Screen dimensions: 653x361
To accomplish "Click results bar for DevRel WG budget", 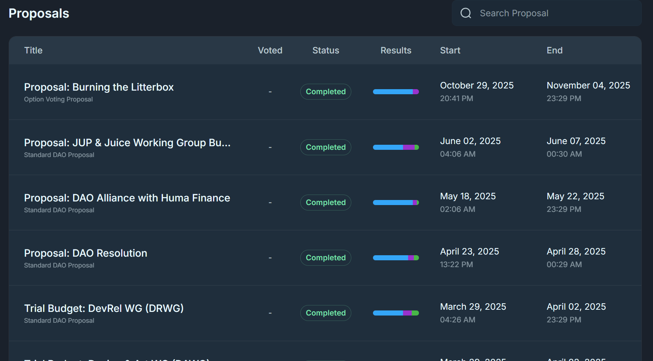I will [396, 313].
